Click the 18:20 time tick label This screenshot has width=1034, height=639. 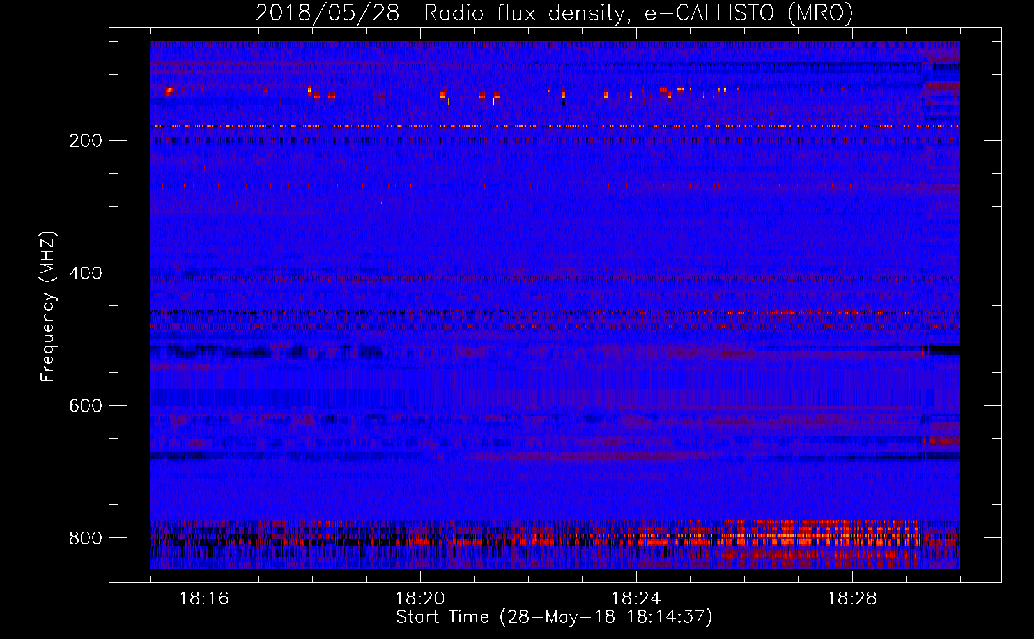coord(420,599)
